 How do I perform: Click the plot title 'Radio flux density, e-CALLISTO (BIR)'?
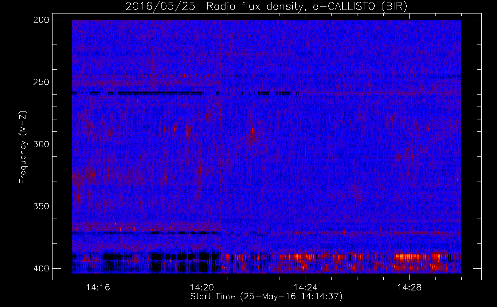307,6
